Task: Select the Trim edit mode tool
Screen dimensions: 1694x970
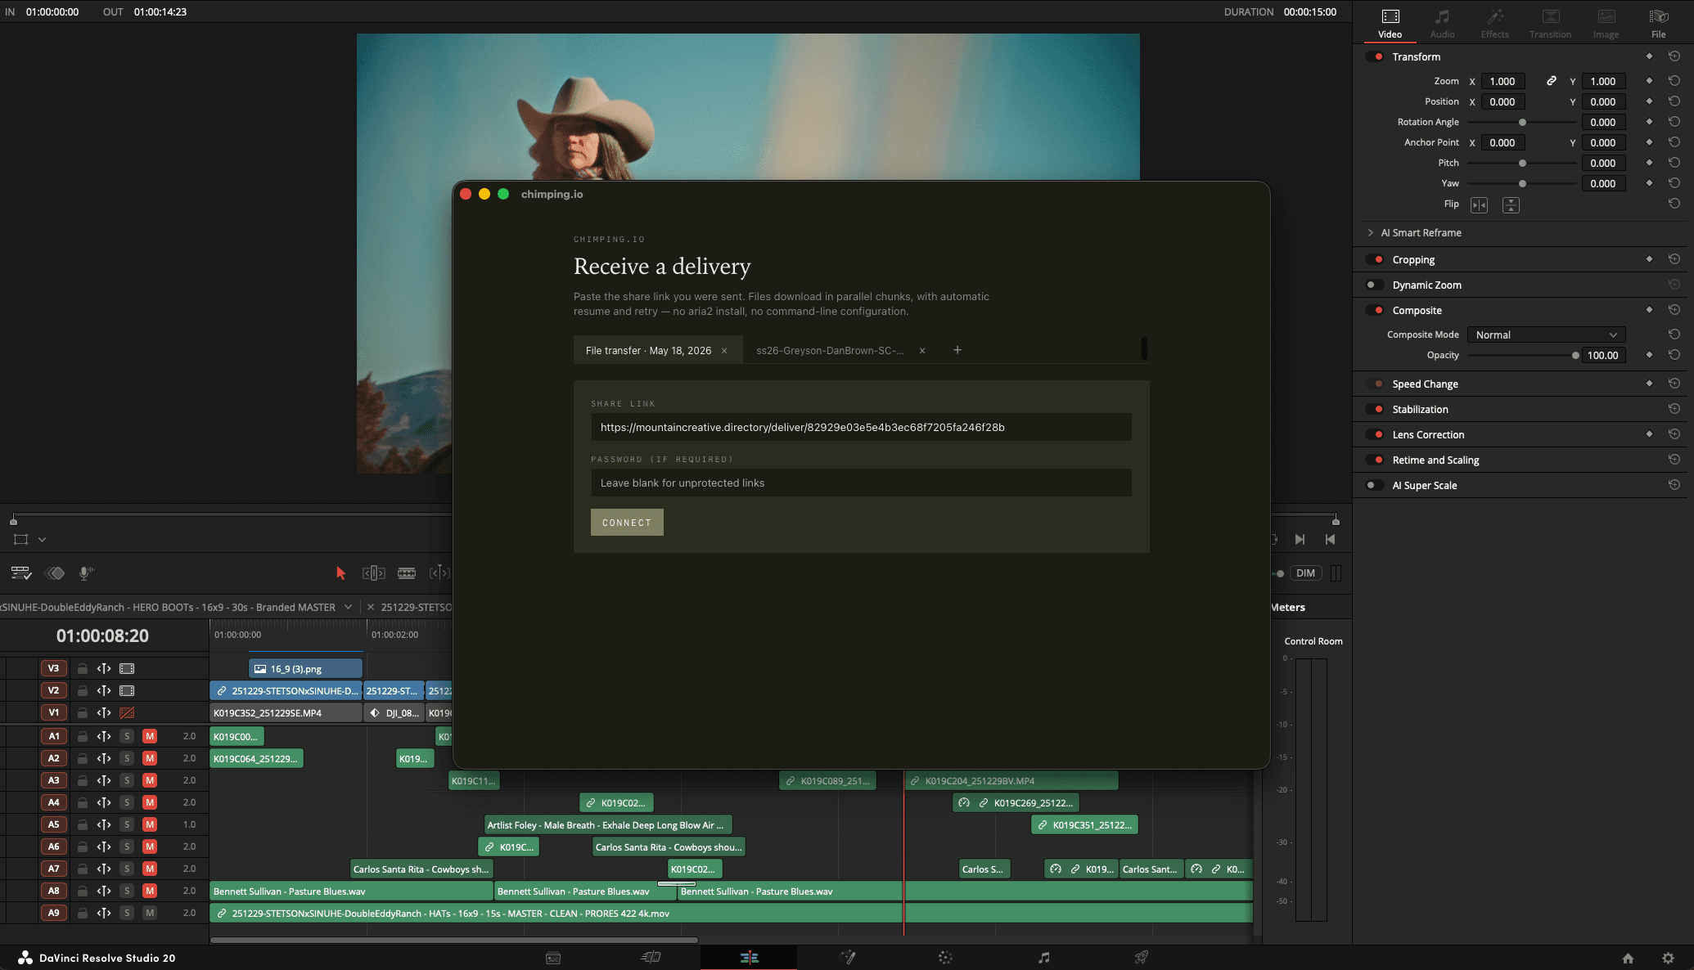Action: pos(374,573)
